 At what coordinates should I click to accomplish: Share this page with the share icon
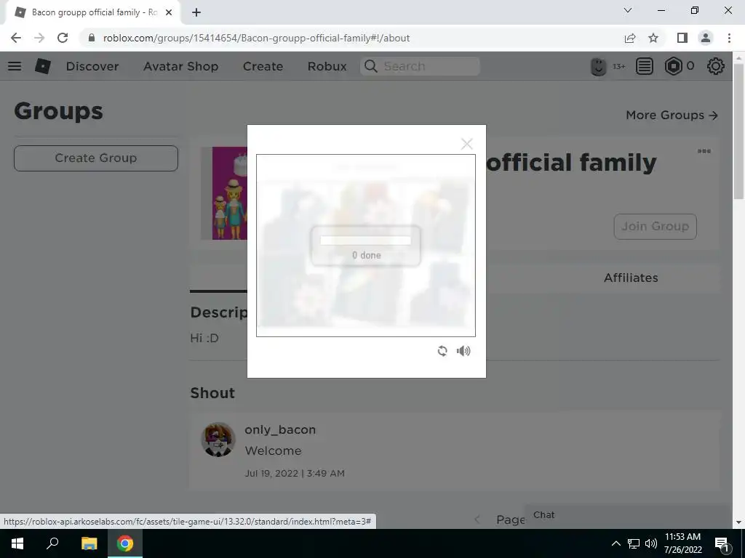tap(630, 38)
